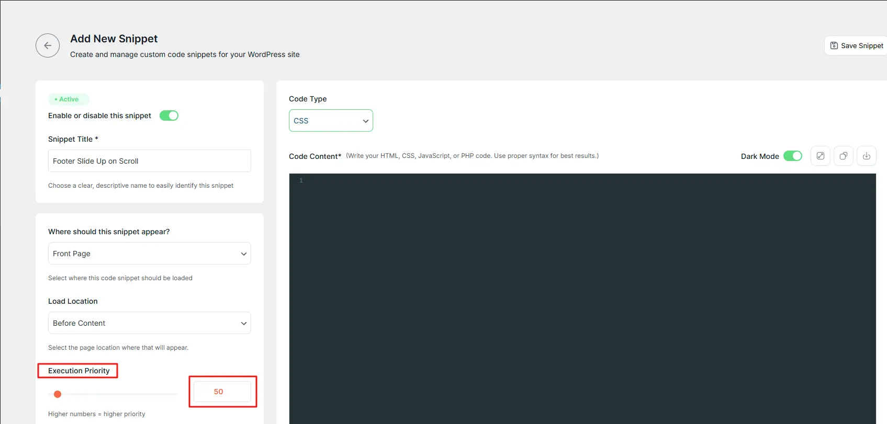Expand the Load Location Before Content dropdown

click(x=149, y=323)
